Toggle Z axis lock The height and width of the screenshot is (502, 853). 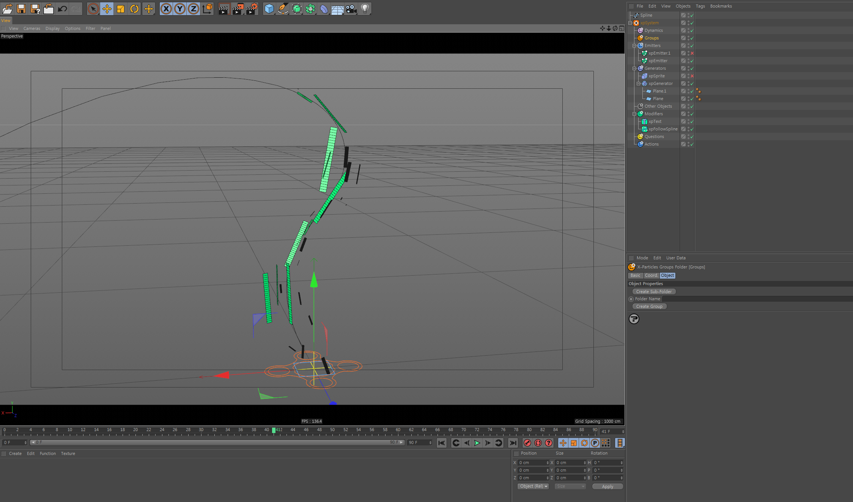pos(194,8)
